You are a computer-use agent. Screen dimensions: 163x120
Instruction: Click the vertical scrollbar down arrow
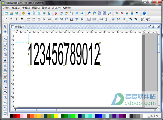pos(159,107)
